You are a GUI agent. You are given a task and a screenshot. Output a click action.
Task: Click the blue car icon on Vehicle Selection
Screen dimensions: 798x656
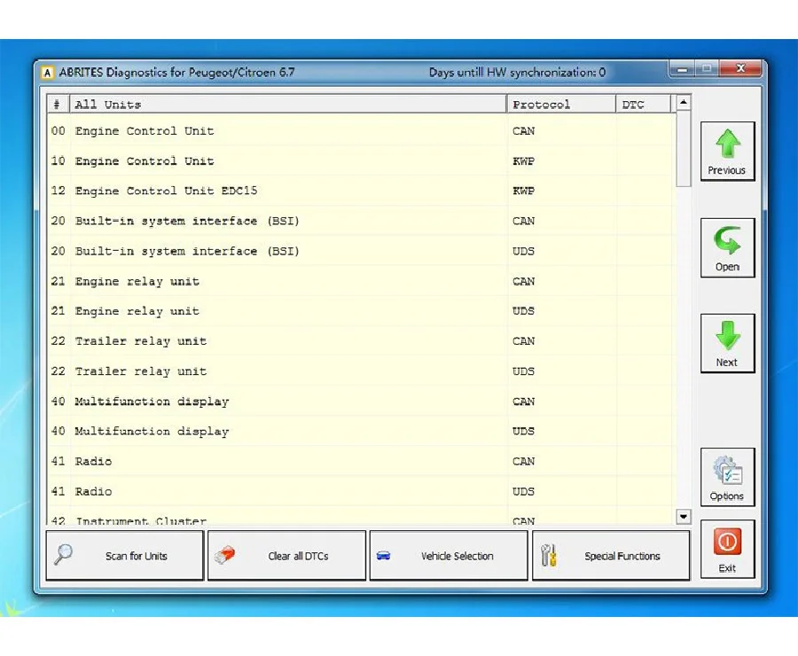[383, 556]
